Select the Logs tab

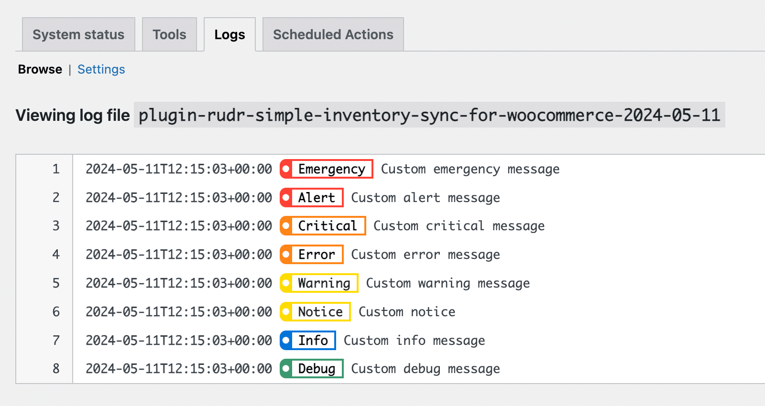pyautogui.click(x=229, y=34)
